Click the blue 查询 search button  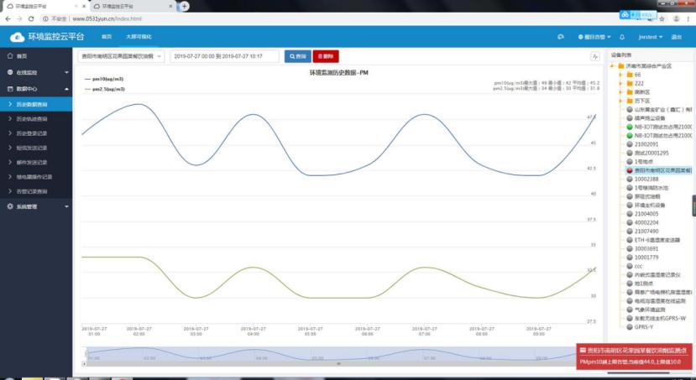(297, 56)
